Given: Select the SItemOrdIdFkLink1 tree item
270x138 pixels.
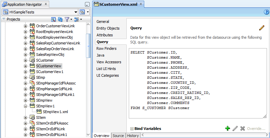Looking at the screenshot, I should pyautogui.click(x=52, y=135).
